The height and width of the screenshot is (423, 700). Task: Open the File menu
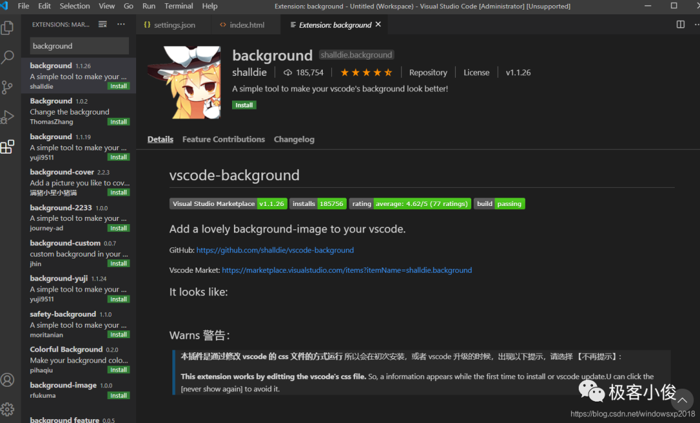23,6
